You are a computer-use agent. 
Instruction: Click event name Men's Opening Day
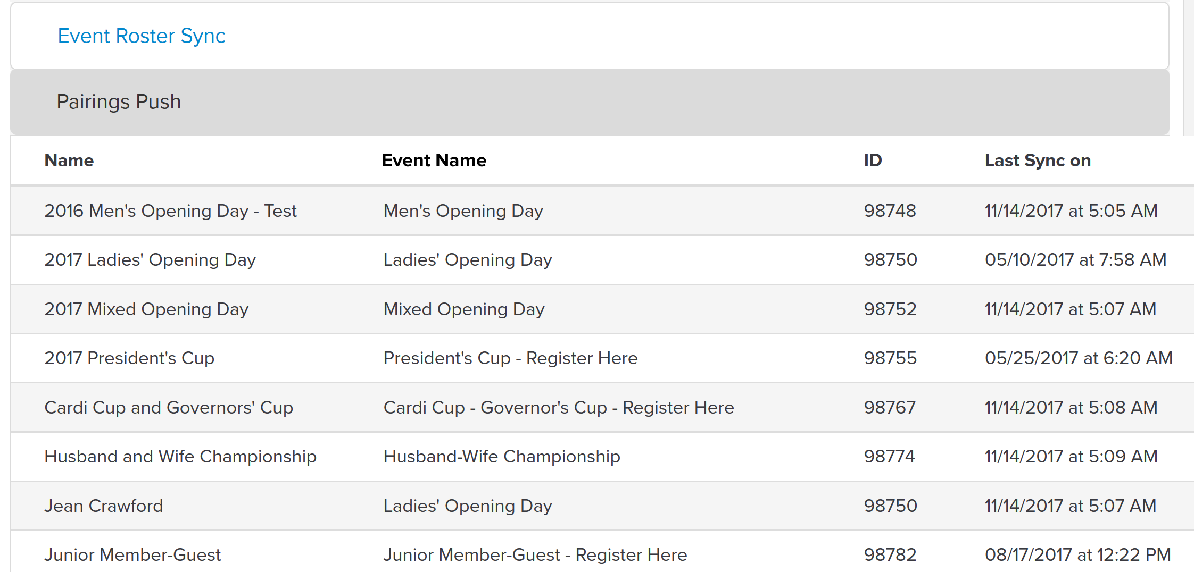463,211
